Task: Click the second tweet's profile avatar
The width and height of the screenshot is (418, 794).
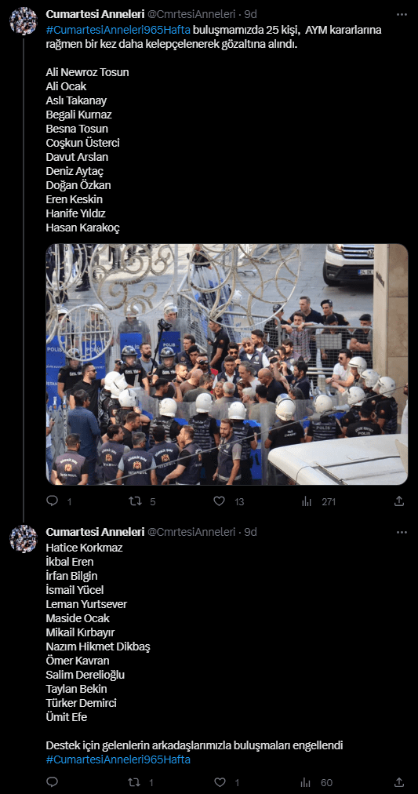Action: click(24, 539)
